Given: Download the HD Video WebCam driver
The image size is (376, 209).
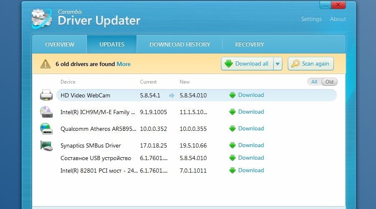Looking at the screenshot, I should click(251, 95).
